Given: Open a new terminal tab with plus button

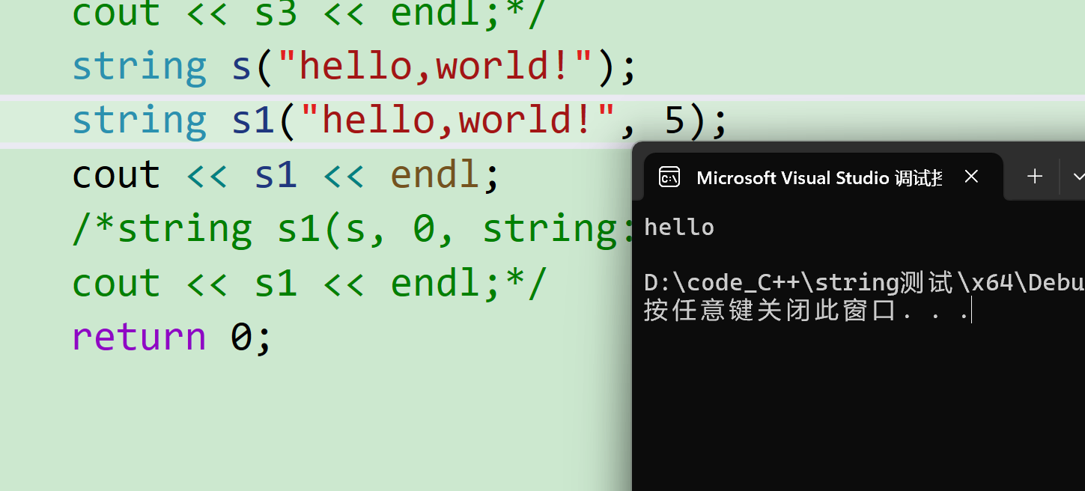Looking at the screenshot, I should coord(1035,177).
